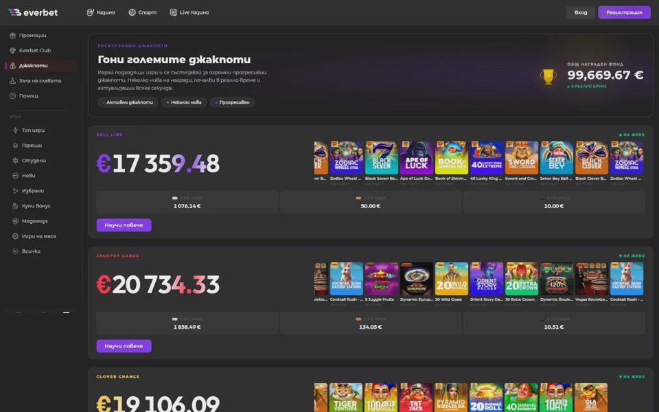Open Tiger Ventura game thumbnail
Image resolution: width=659 pixels, height=412 pixels.
346,398
